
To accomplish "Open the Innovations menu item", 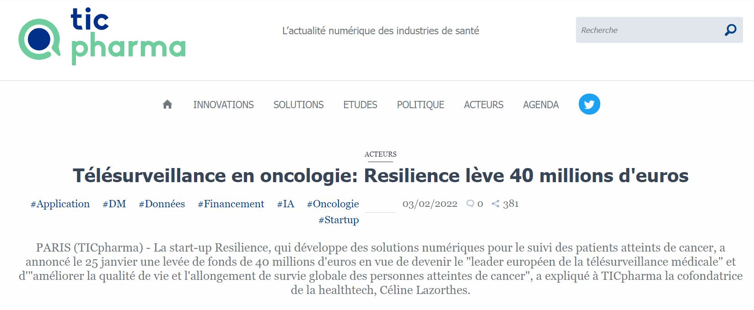I will coord(223,105).
